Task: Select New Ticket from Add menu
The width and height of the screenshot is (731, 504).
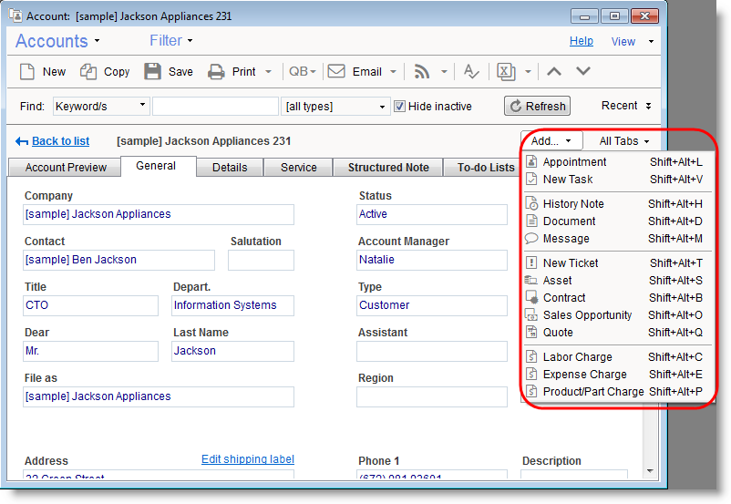Action: pos(571,263)
